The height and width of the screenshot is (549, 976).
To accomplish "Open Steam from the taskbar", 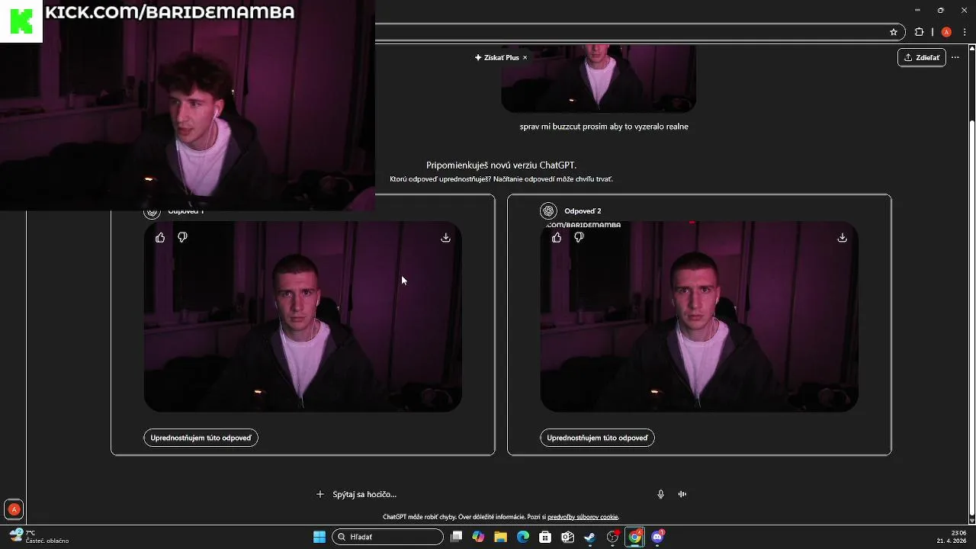I will (x=590, y=537).
